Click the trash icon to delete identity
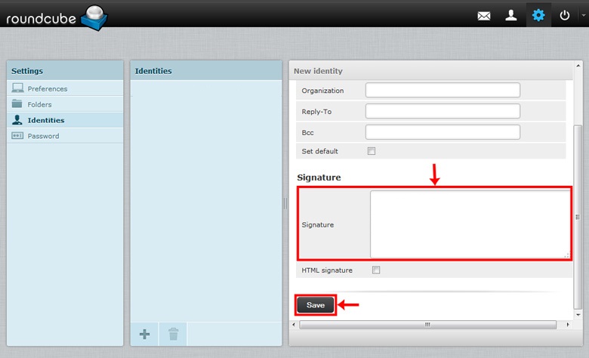Viewport: 589px width, 358px height. pos(173,333)
